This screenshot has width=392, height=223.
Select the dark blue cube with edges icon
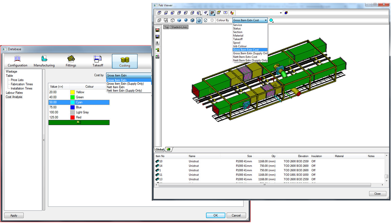(x=192, y=20)
